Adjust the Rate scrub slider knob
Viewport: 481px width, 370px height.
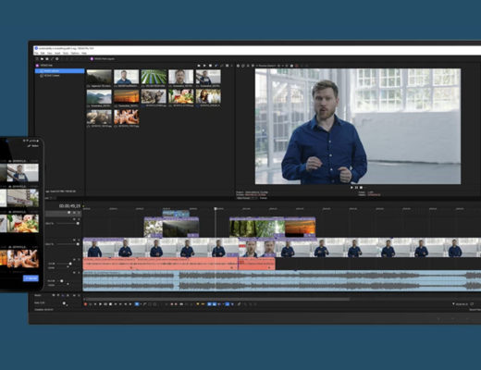(x=64, y=303)
